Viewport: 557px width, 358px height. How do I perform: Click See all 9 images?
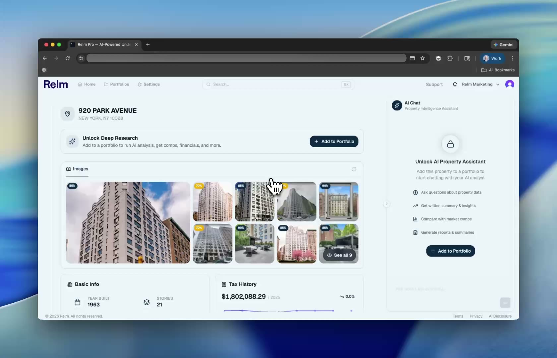coord(340,255)
